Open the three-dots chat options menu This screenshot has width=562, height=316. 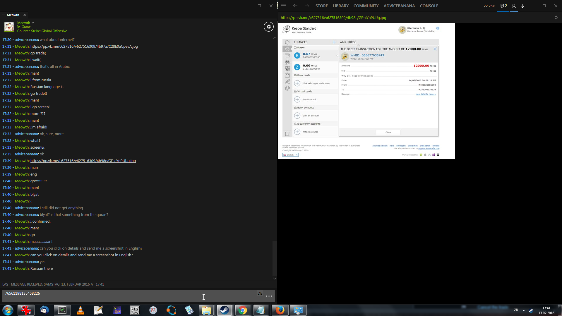coord(269,296)
